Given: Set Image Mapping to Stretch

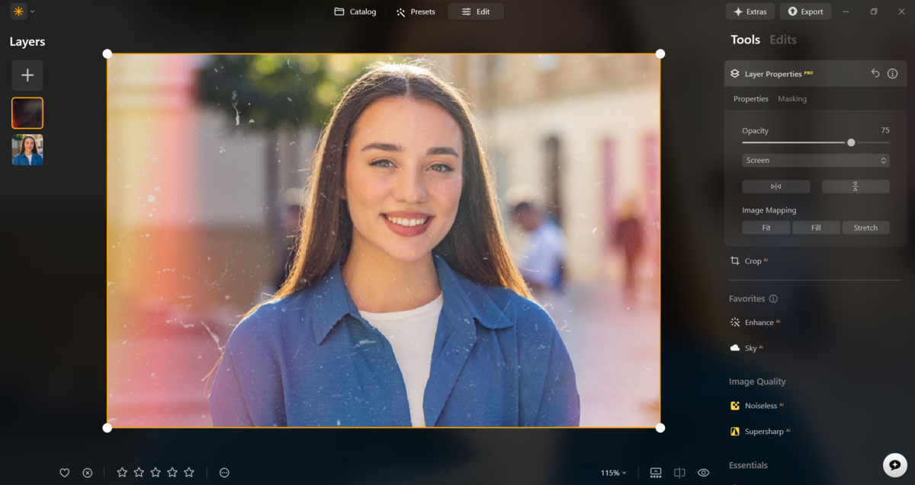Looking at the screenshot, I should (x=865, y=227).
